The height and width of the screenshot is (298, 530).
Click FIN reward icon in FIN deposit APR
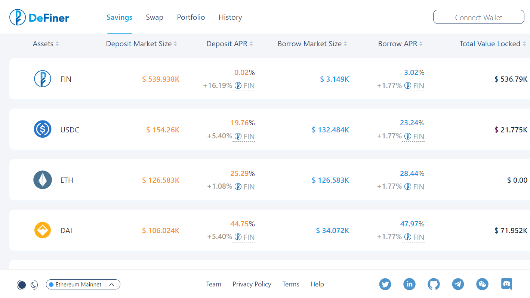[238, 86]
